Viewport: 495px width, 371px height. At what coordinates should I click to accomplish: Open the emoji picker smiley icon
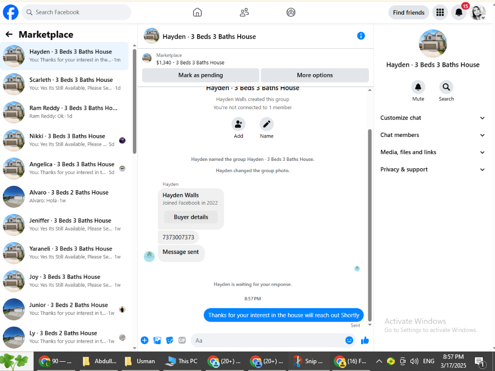point(349,340)
